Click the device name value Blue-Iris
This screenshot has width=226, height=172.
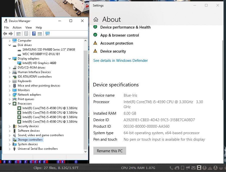[130, 95]
